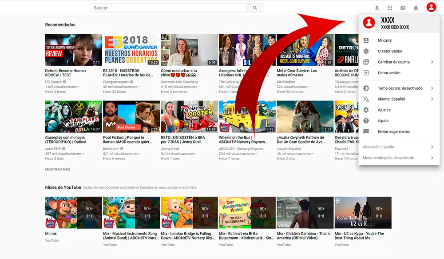Image resolution: width=444 pixels, height=259 pixels.
Task: Click ABCkidTV - Nursery Rhymes channel name
Action: (x=241, y=149)
